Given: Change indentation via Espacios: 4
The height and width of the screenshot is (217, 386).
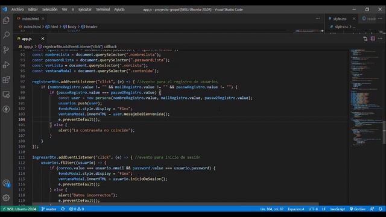Looking at the screenshot, I should coord(296,209).
